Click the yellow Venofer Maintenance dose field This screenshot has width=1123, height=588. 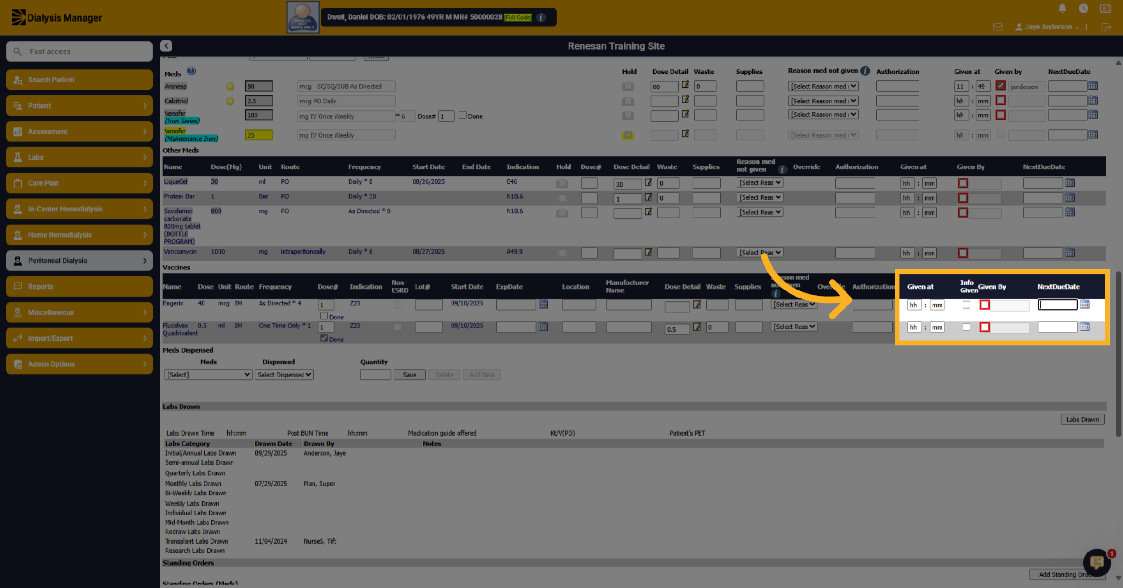tap(259, 135)
